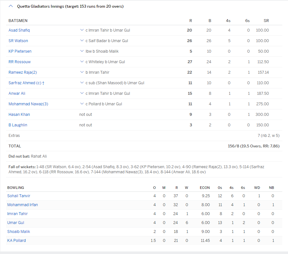Open B Laughlin's player page
Screen dimensions: 288x254
pos(18,125)
